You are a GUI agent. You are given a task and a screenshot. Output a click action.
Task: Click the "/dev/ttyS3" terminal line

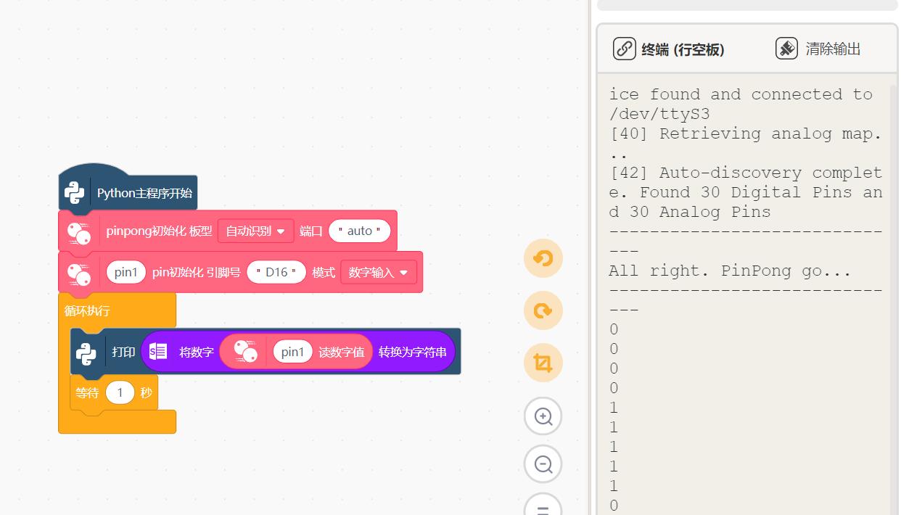[659, 114]
